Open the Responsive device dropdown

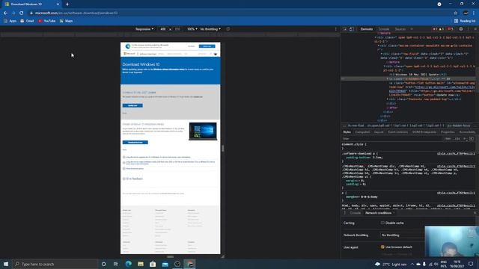click(144, 29)
